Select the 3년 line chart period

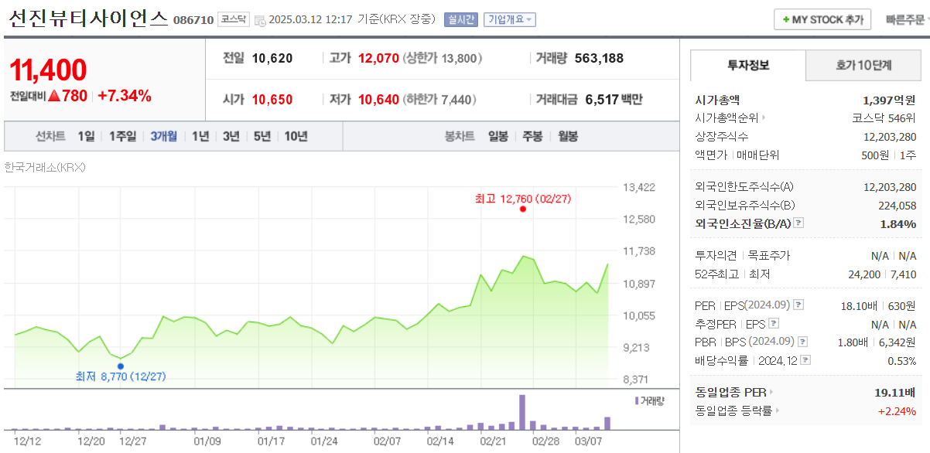pos(231,136)
